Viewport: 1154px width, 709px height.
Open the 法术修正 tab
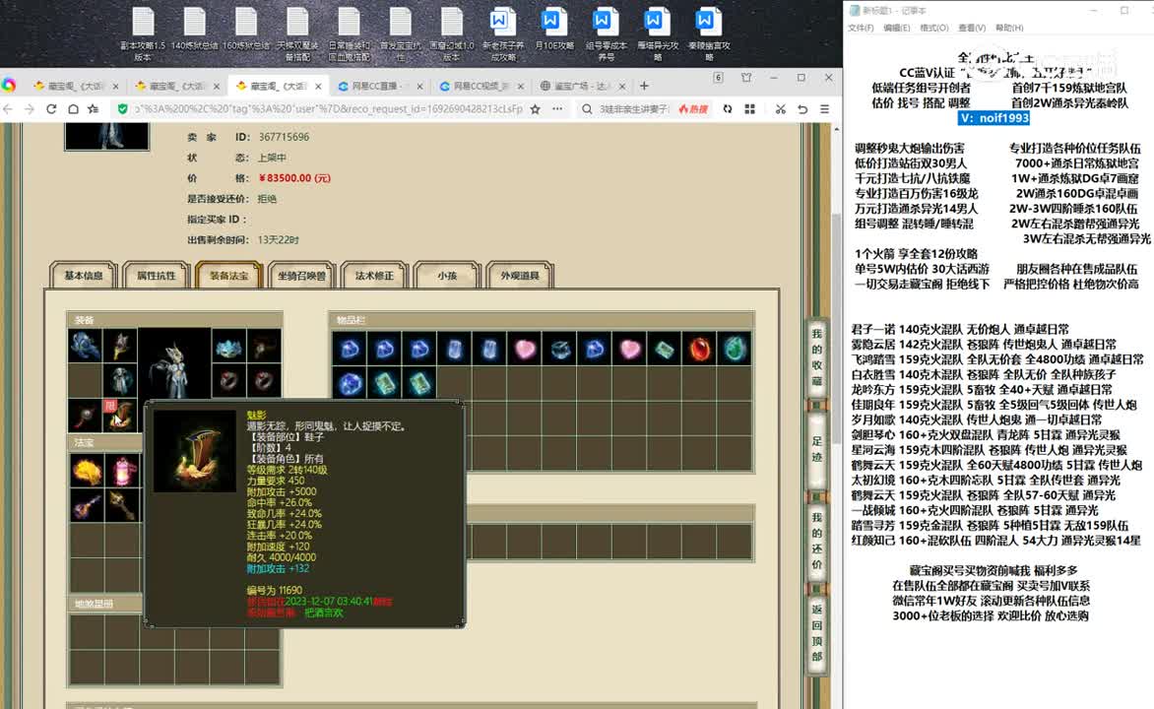[374, 276]
